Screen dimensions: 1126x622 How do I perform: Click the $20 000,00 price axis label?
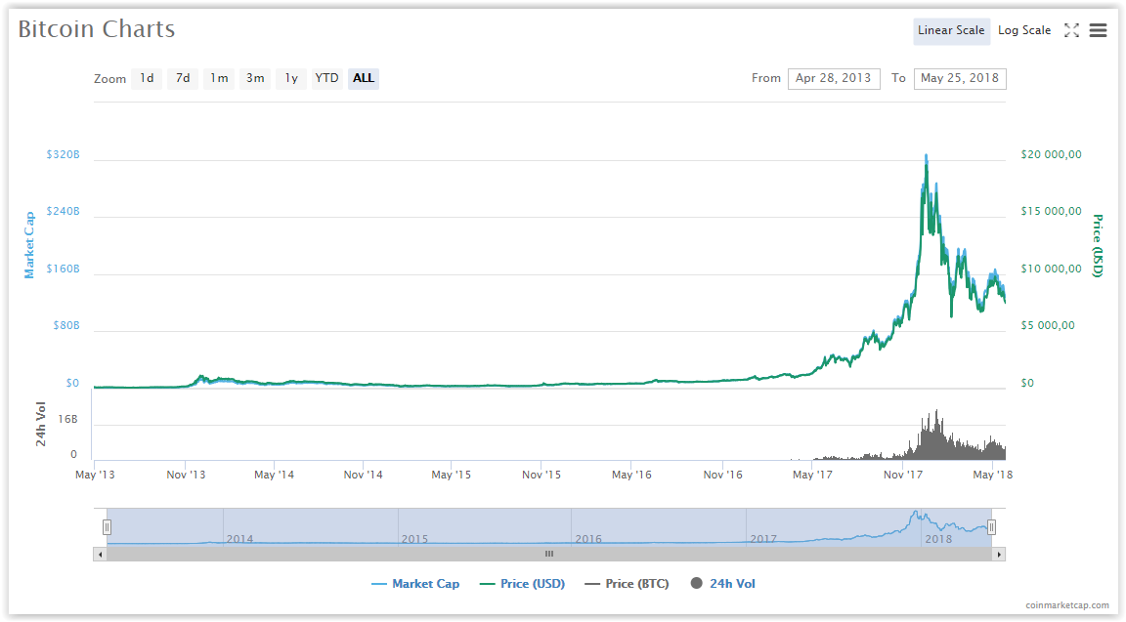1052,155
